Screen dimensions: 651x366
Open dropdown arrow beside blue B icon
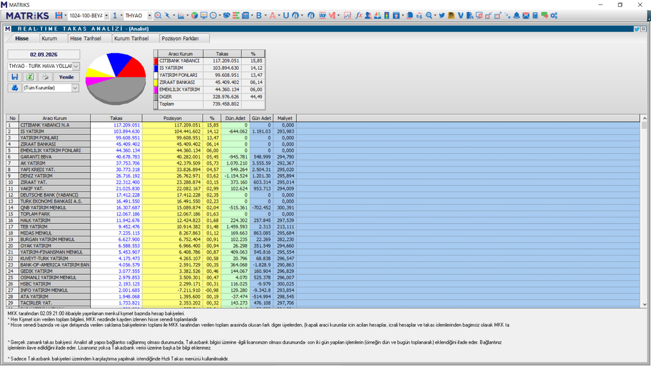pos(265,15)
